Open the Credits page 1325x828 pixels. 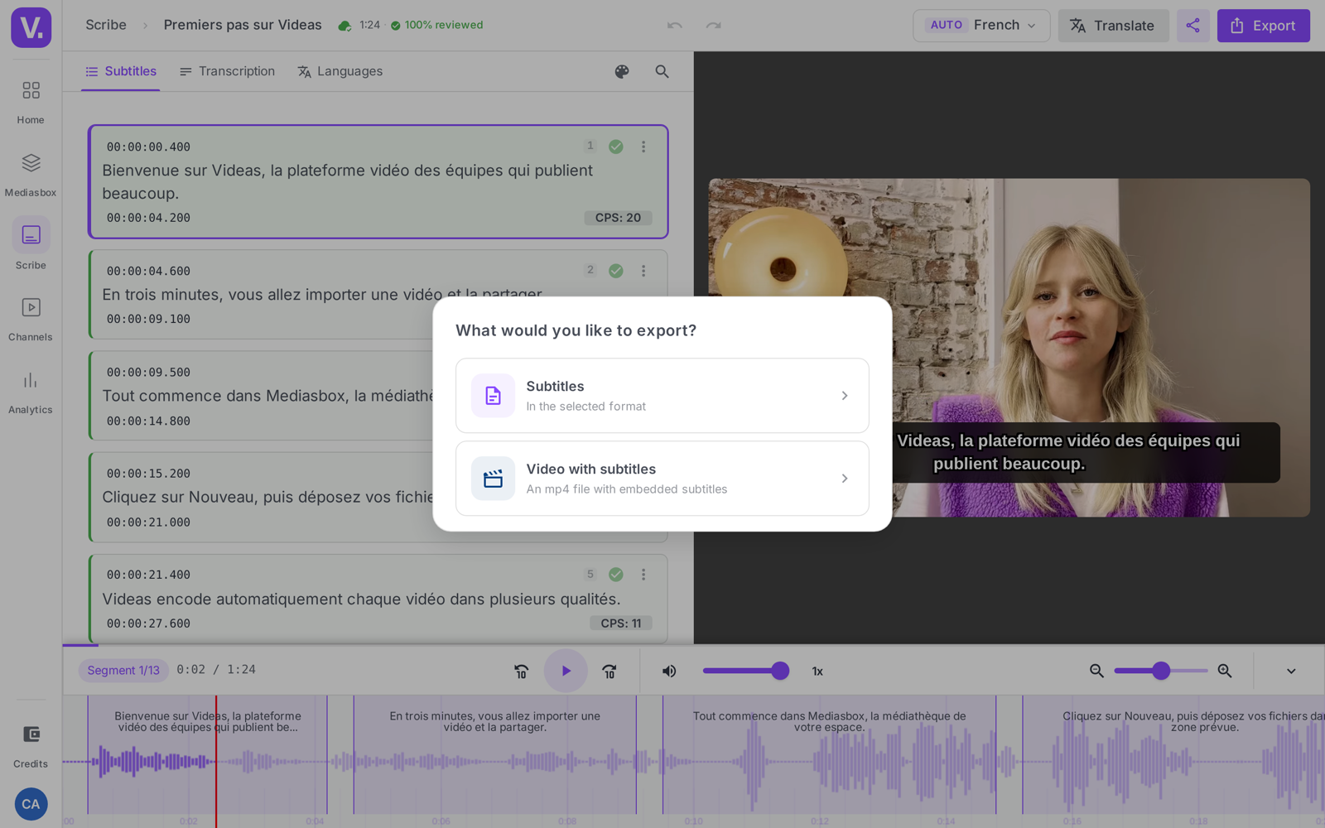coord(31,745)
